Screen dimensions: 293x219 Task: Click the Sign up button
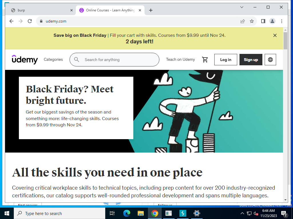(251, 60)
